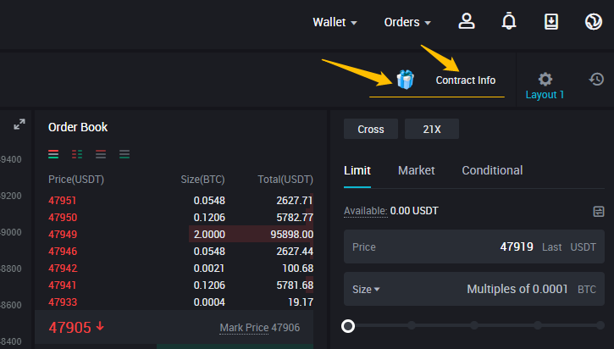The width and height of the screenshot is (614, 349).
Task: Click the order size slider handle
Action: pos(348,325)
